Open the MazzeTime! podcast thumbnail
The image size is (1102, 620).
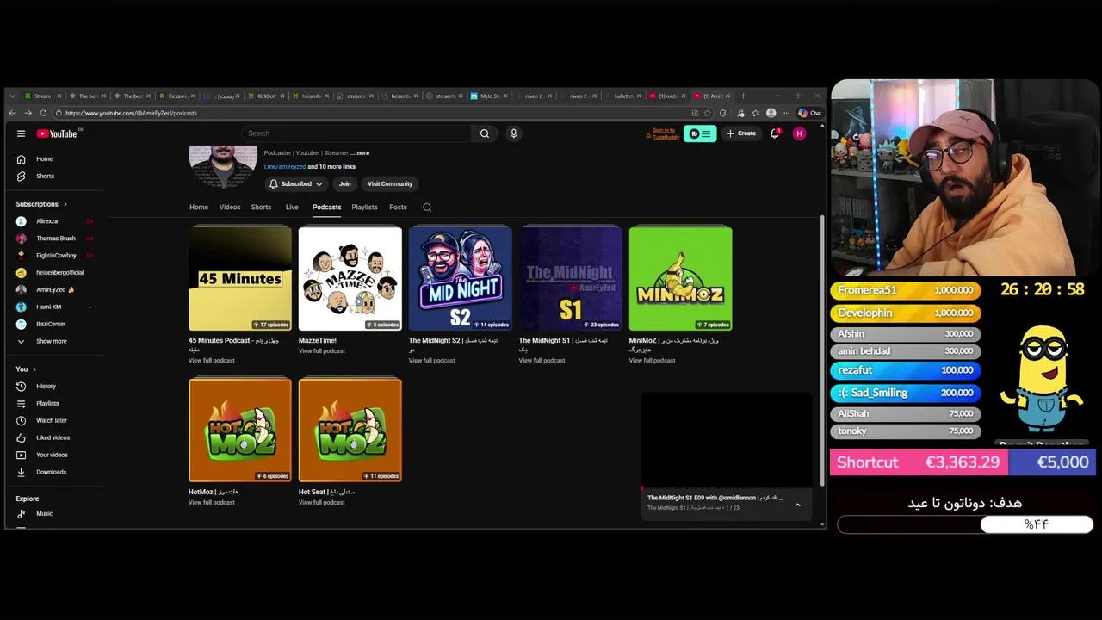pyautogui.click(x=350, y=278)
